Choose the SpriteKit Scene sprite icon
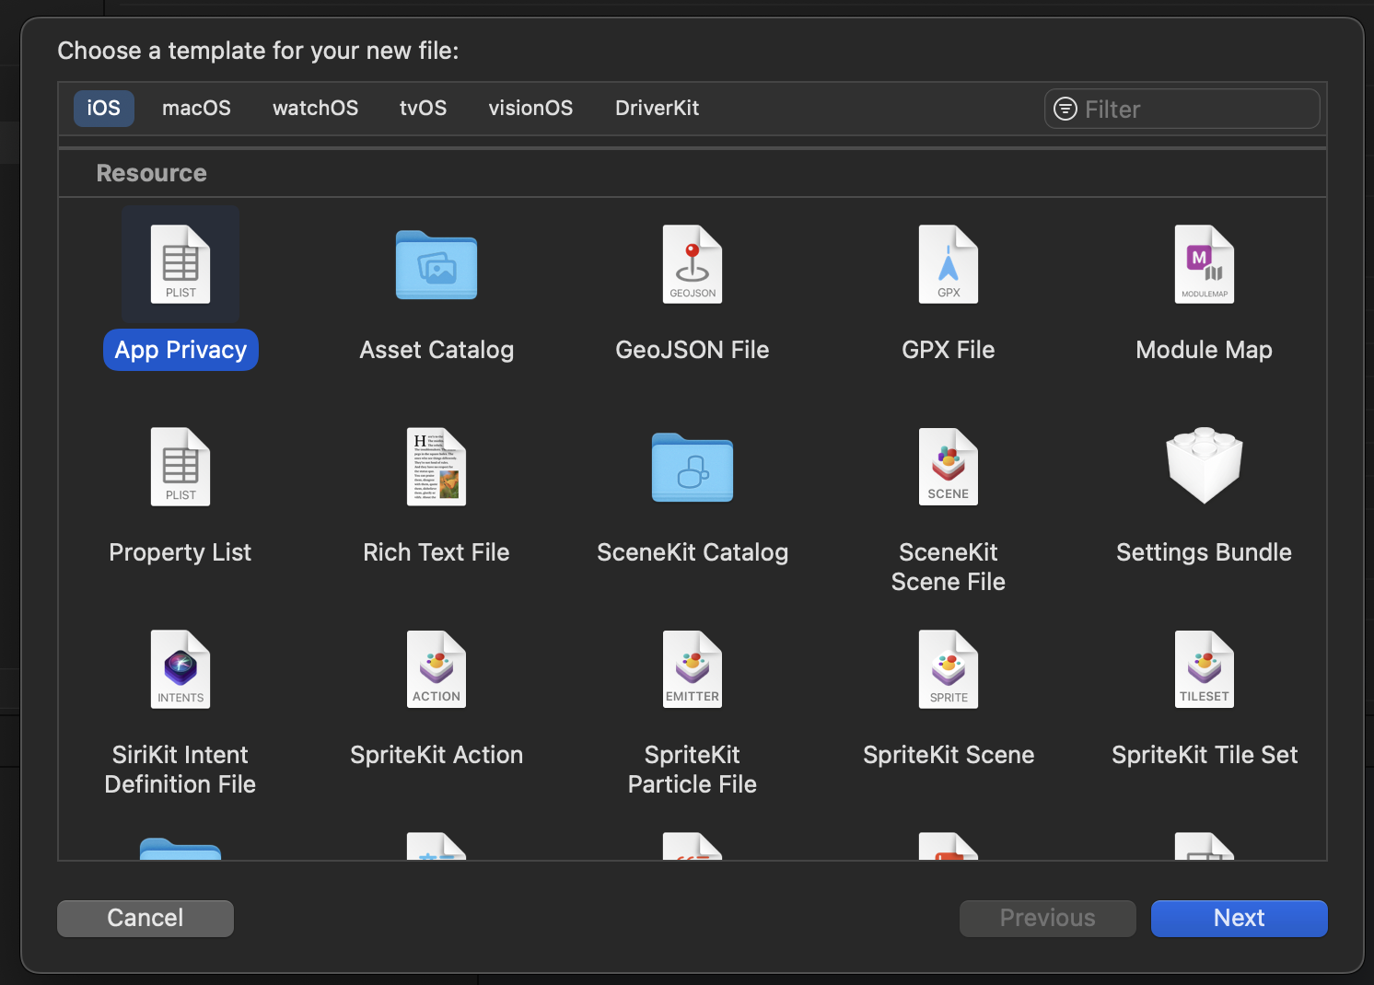This screenshot has height=985, width=1374. pos(949,670)
